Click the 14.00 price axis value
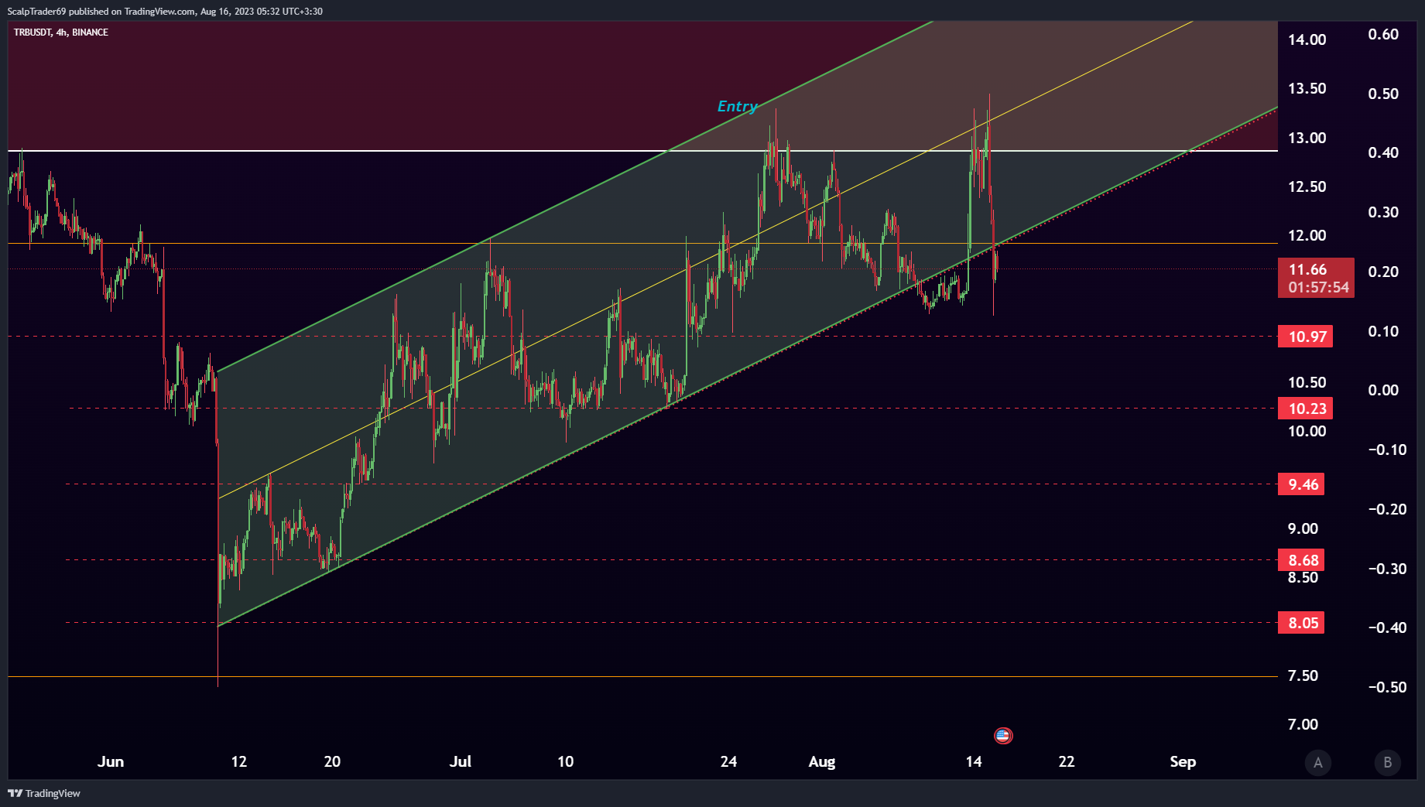1425x807 pixels. click(1307, 39)
